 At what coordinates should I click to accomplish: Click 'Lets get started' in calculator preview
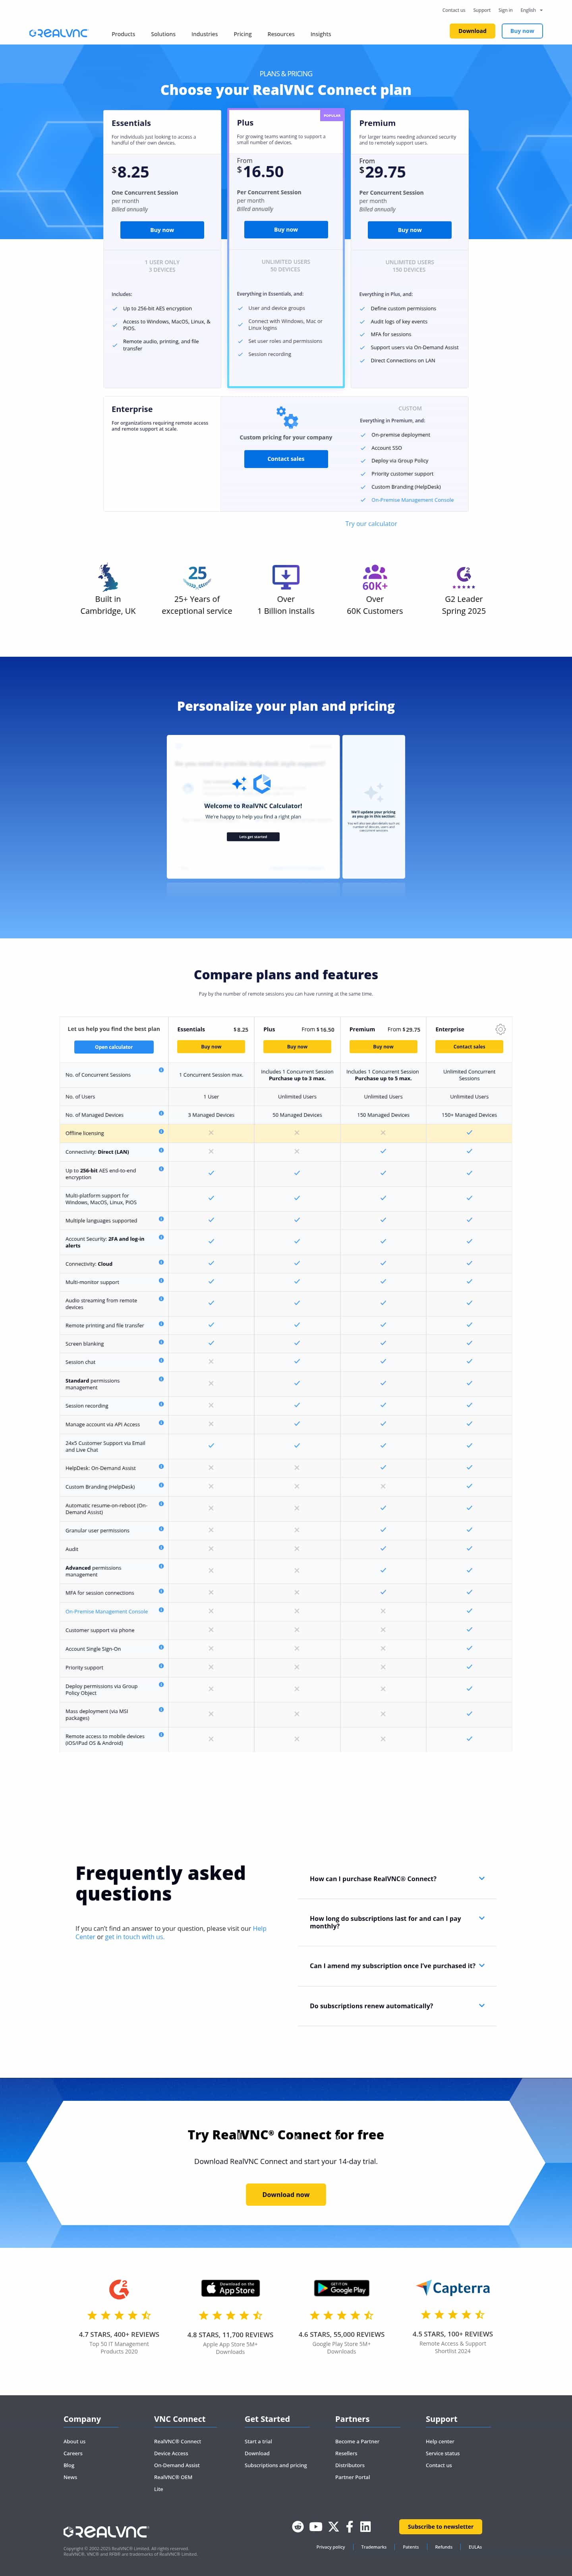253,836
